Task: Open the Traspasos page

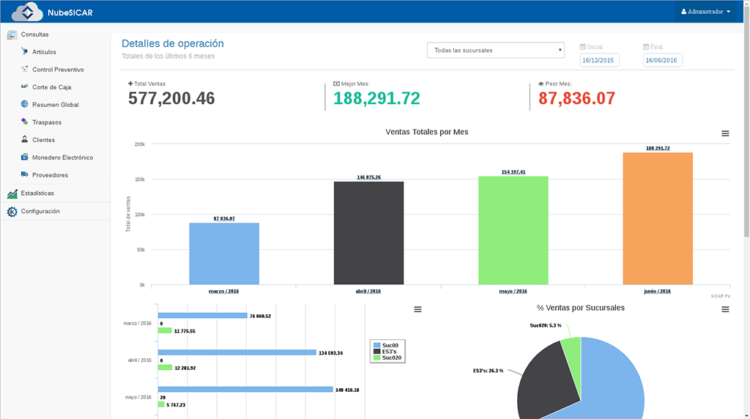Action: pyautogui.click(x=47, y=122)
